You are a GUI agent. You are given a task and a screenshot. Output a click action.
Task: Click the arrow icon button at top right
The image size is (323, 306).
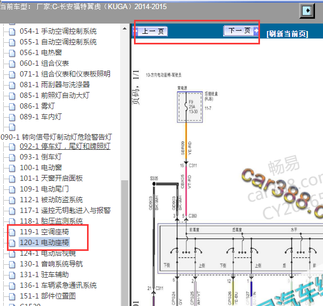(x=307, y=11)
